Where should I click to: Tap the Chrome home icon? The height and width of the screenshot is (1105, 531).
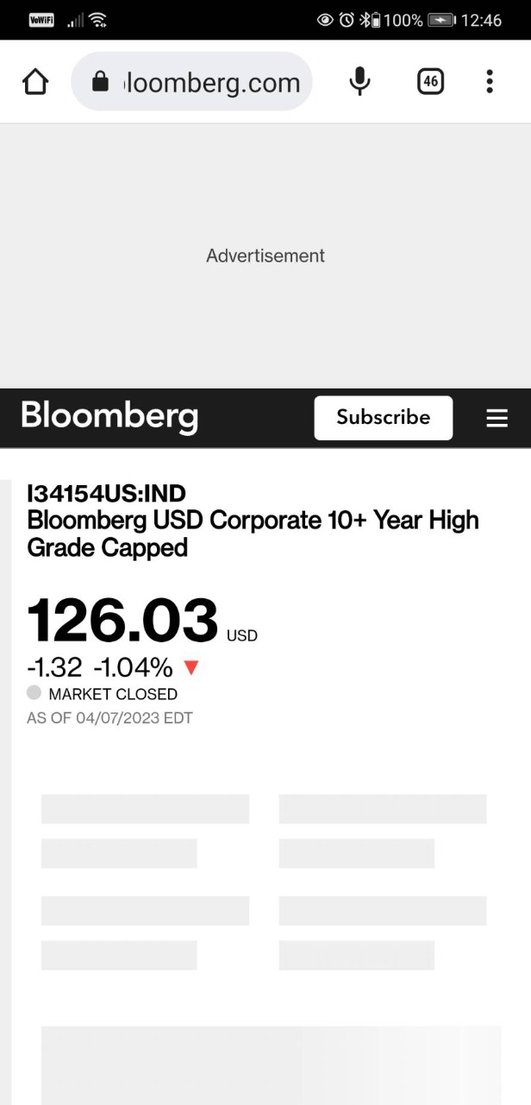tap(35, 82)
